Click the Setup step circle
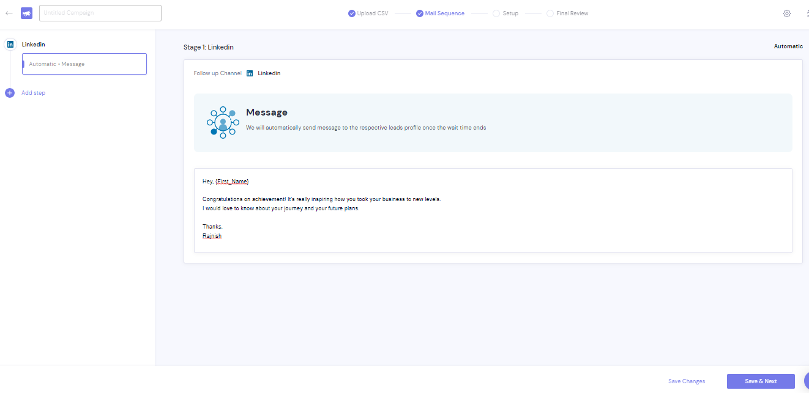The width and height of the screenshot is (809, 393). tap(496, 13)
